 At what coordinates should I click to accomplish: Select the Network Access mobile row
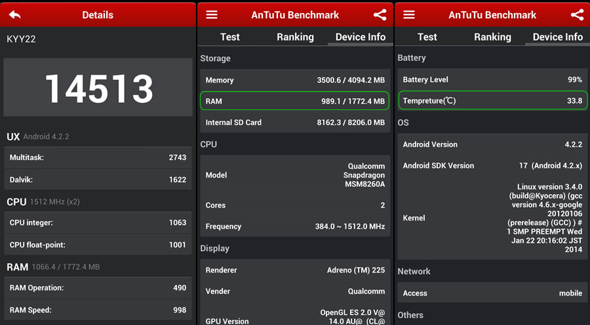492,293
